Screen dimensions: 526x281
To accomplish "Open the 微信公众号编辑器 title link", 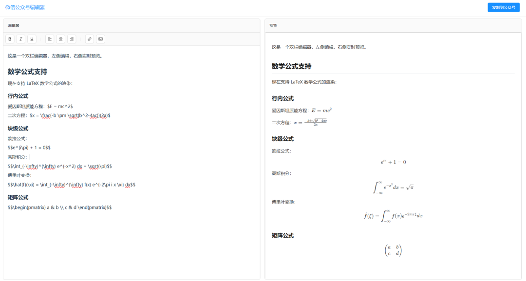I will click(25, 7).
